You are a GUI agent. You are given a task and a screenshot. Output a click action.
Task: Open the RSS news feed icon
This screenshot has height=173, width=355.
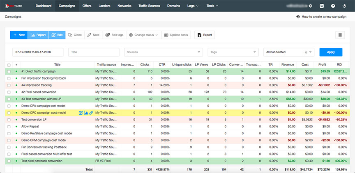click(x=321, y=6)
